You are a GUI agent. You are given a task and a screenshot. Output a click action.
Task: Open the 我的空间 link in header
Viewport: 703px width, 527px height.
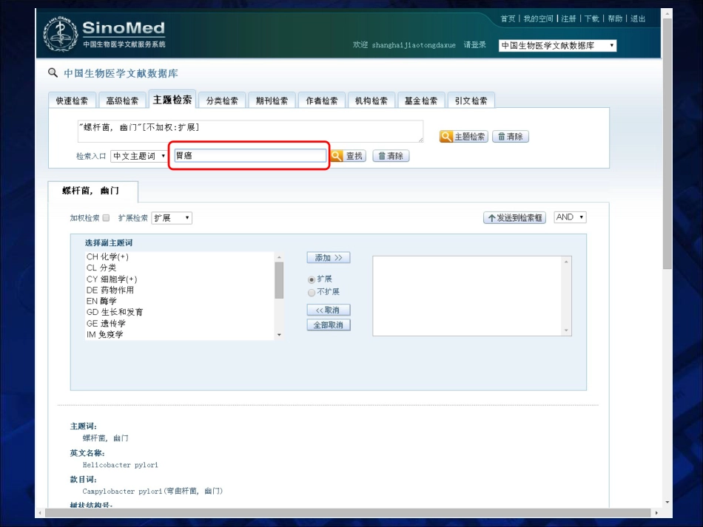[x=538, y=18]
